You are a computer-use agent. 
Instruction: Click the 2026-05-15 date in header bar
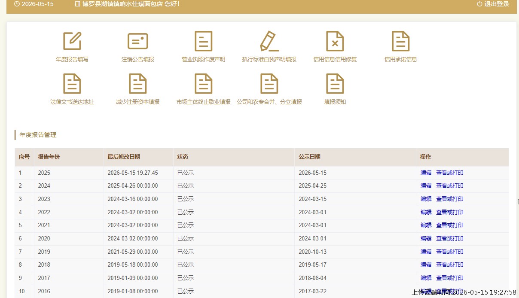click(x=37, y=4)
